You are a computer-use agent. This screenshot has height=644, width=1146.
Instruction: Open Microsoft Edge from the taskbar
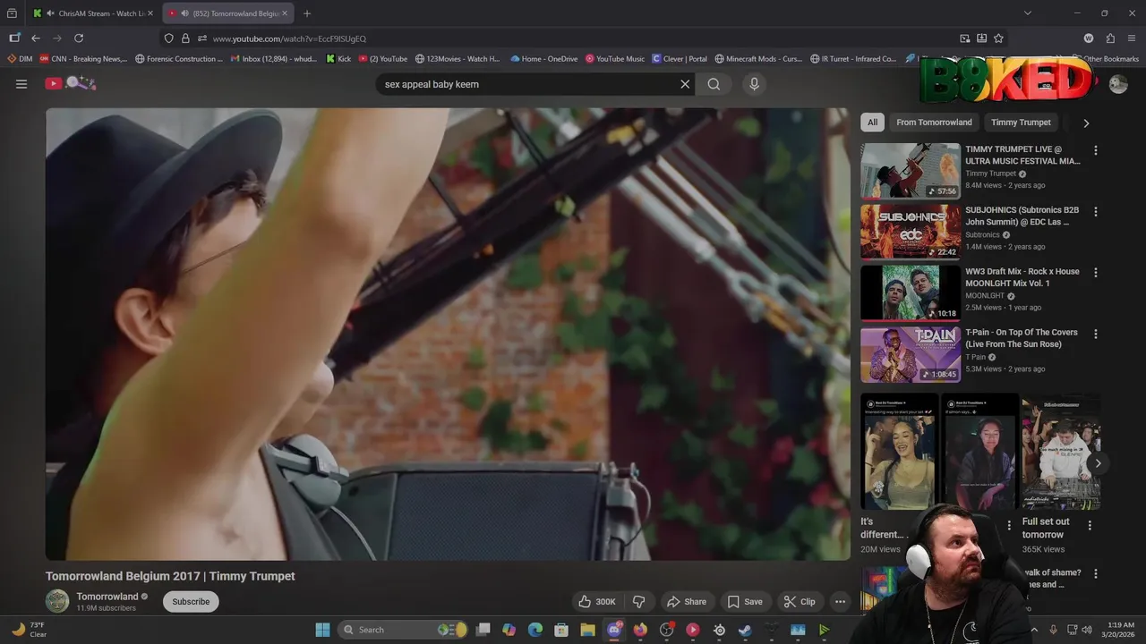[535, 630]
